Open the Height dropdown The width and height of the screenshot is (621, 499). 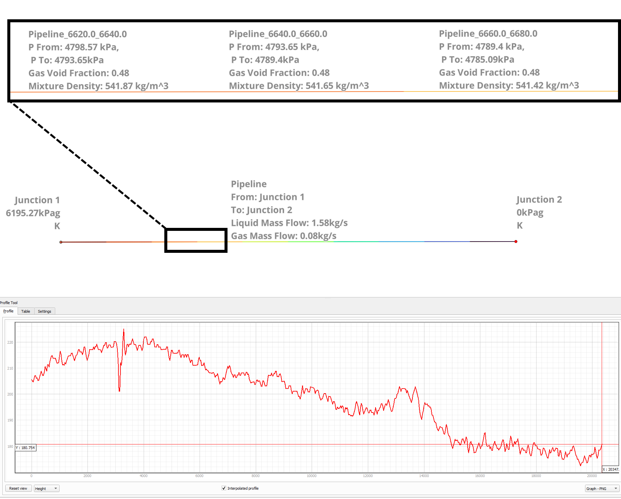coord(47,488)
